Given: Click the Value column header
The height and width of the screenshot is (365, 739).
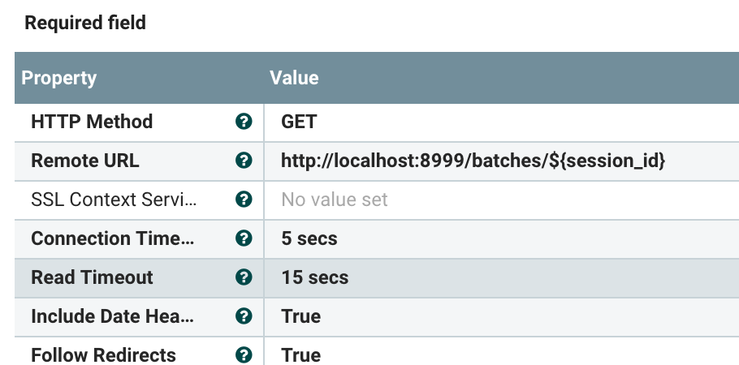Looking at the screenshot, I should tap(294, 79).
